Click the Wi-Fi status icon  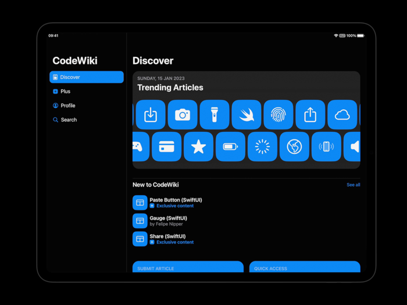pos(336,35)
